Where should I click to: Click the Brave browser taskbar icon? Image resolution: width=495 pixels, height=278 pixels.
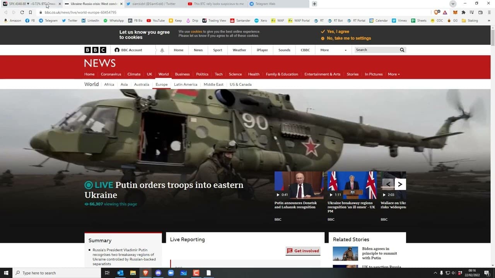click(145, 273)
